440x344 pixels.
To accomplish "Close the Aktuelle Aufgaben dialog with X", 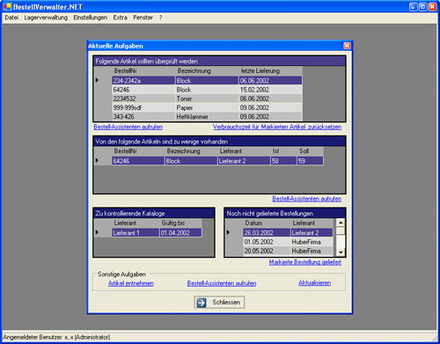I will tap(347, 46).
